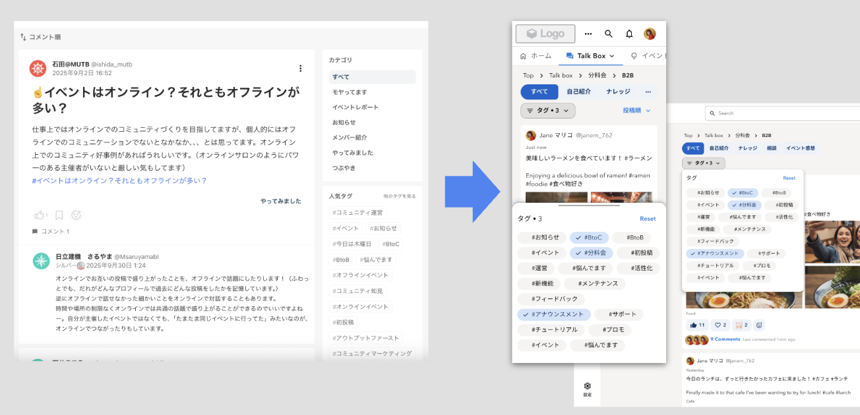Select 相談 category pill on desktop
Screen dimensions: 860x415
pos(771,148)
